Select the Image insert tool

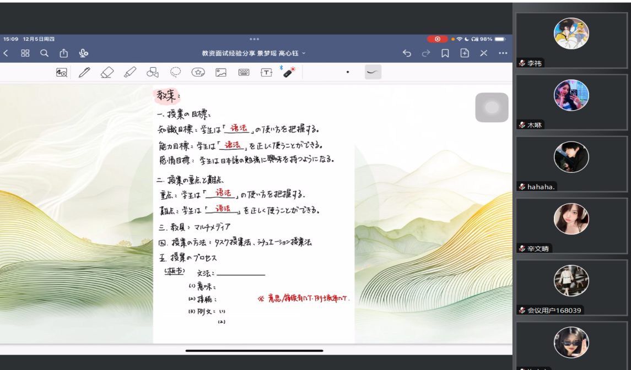tap(221, 72)
